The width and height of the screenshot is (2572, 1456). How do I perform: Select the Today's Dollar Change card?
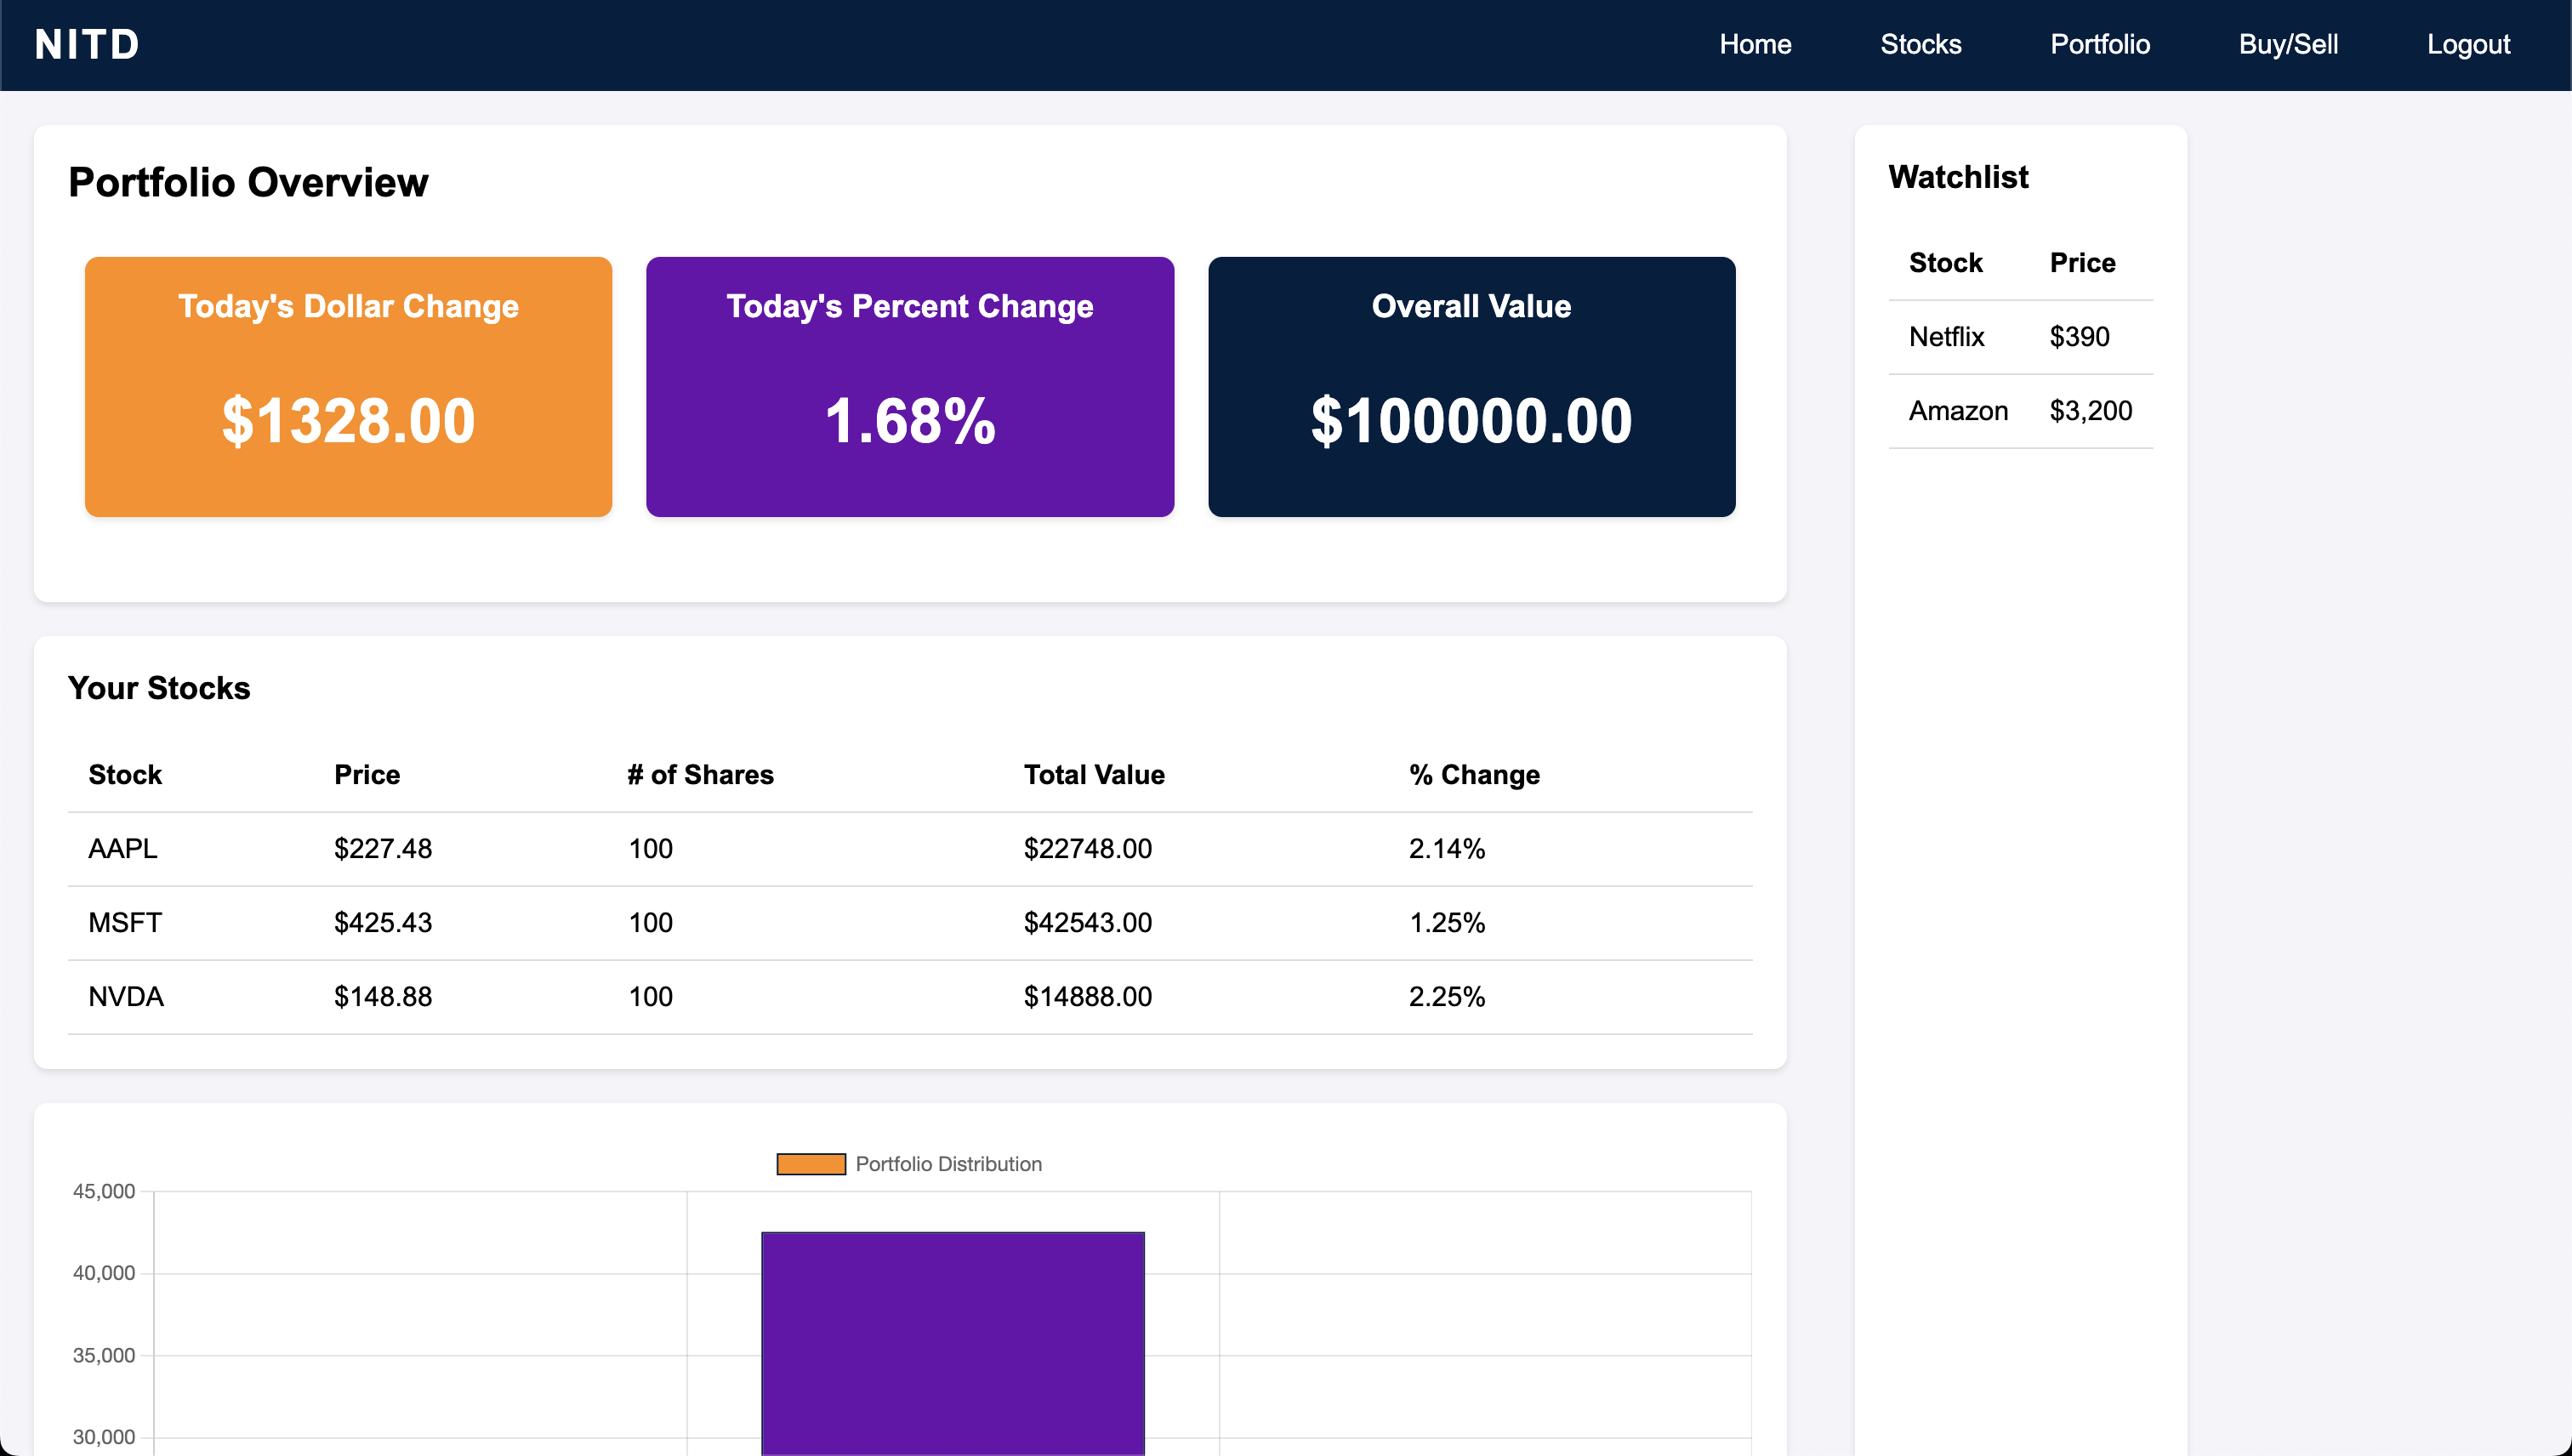click(348, 386)
